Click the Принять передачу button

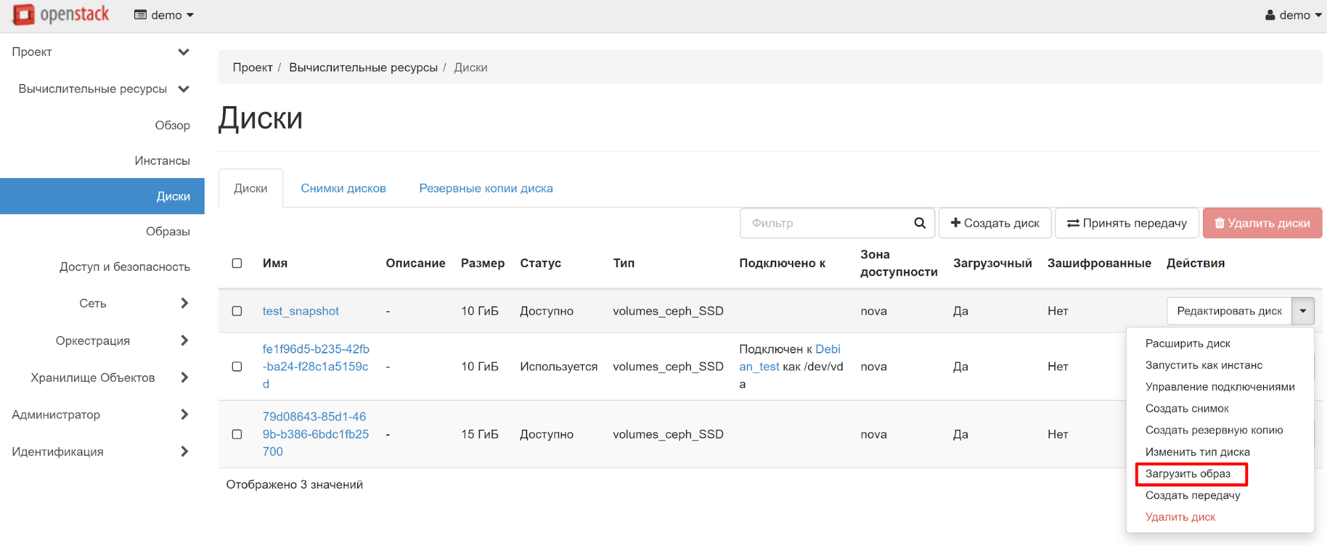pos(1127,223)
